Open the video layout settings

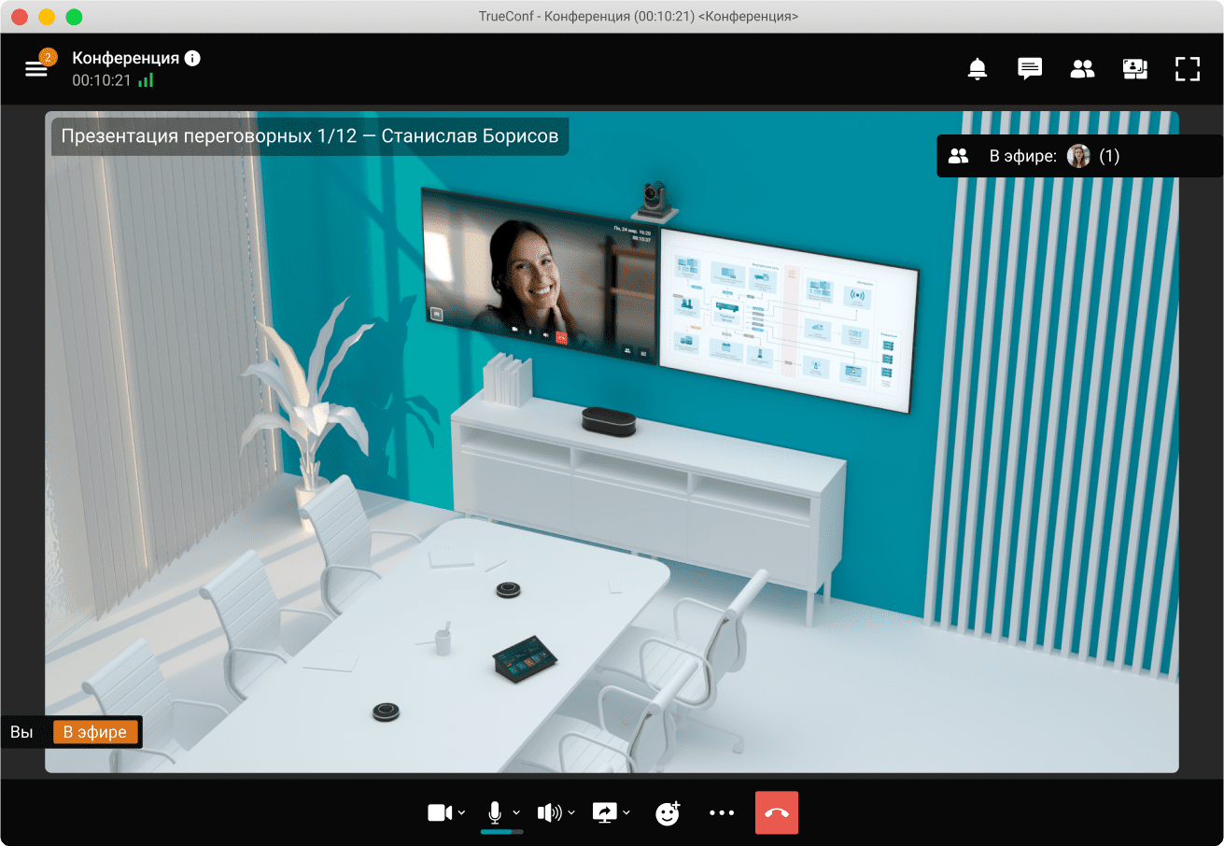click(x=1134, y=69)
